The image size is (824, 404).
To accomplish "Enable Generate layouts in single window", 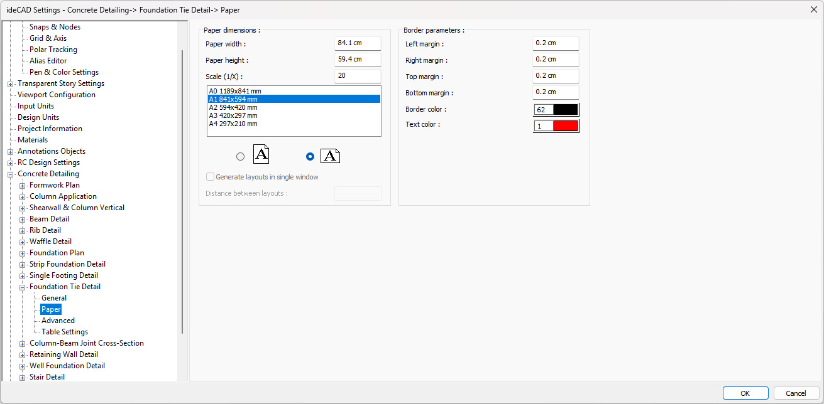I will pos(211,177).
